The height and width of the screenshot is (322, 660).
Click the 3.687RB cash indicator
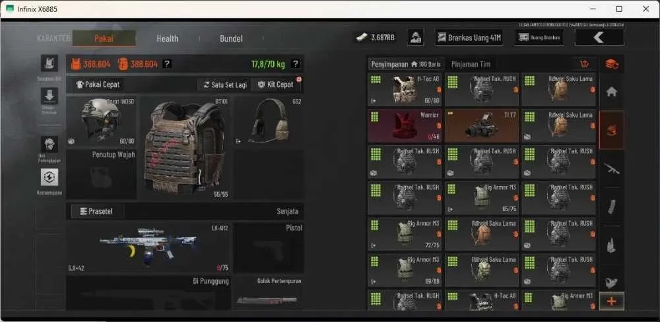click(376, 38)
